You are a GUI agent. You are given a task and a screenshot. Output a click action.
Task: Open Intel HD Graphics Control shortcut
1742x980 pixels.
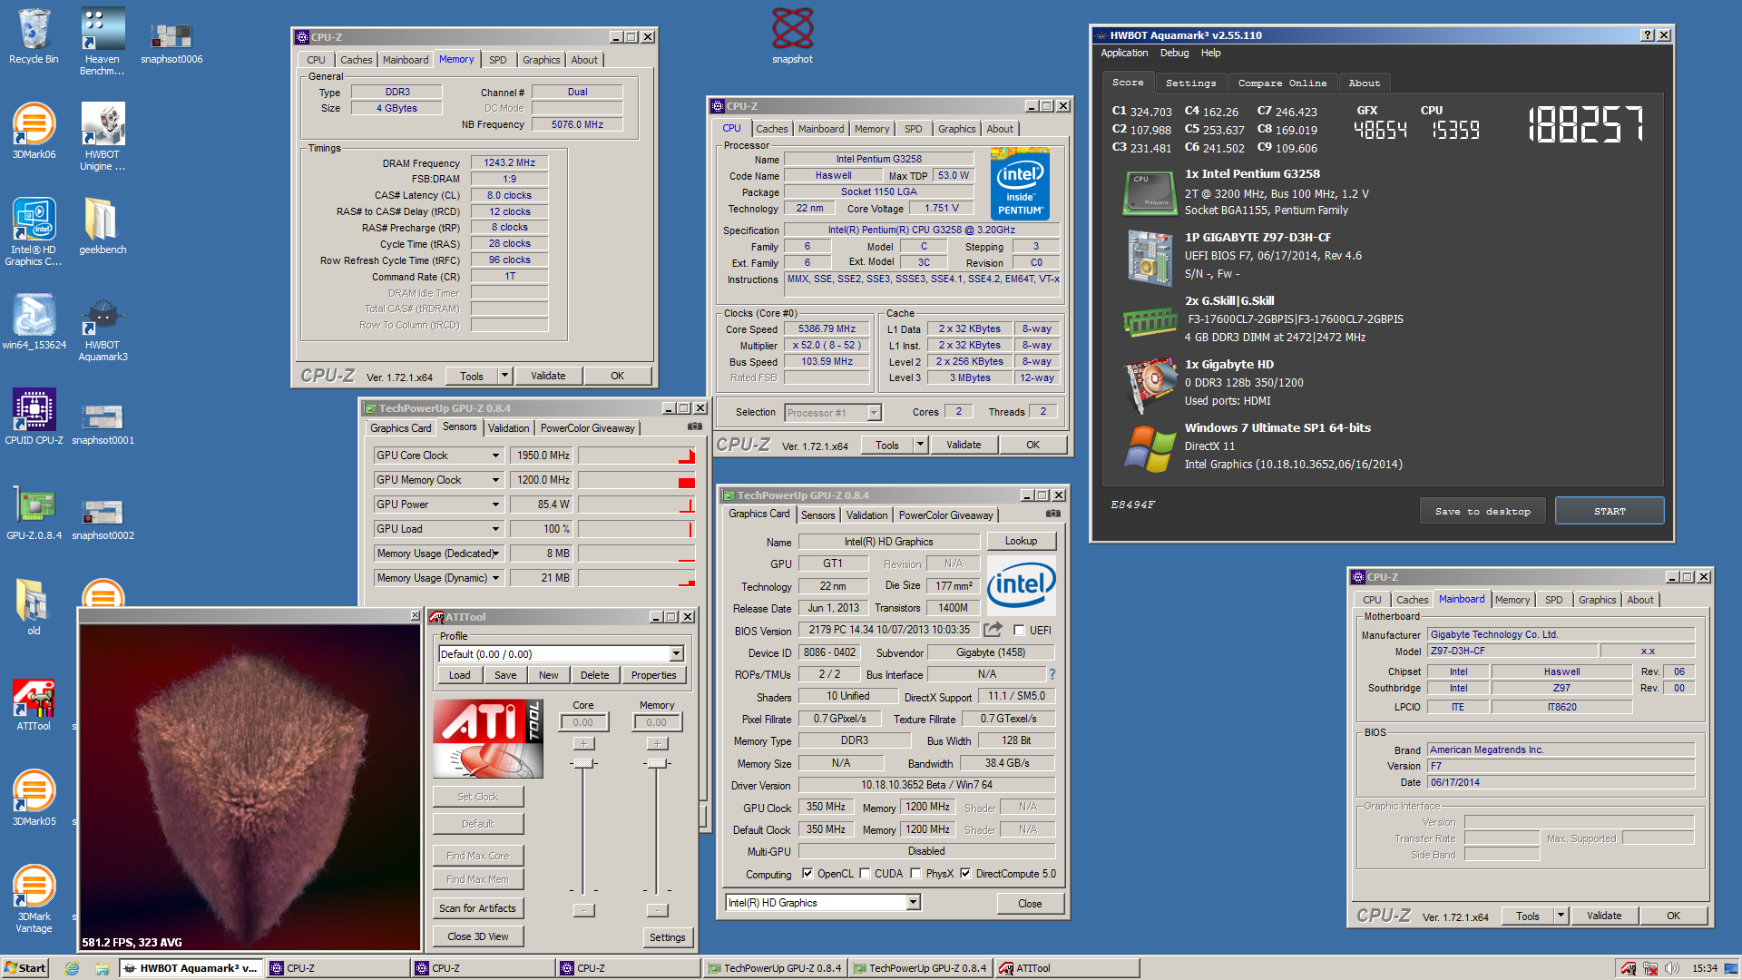(x=34, y=231)
